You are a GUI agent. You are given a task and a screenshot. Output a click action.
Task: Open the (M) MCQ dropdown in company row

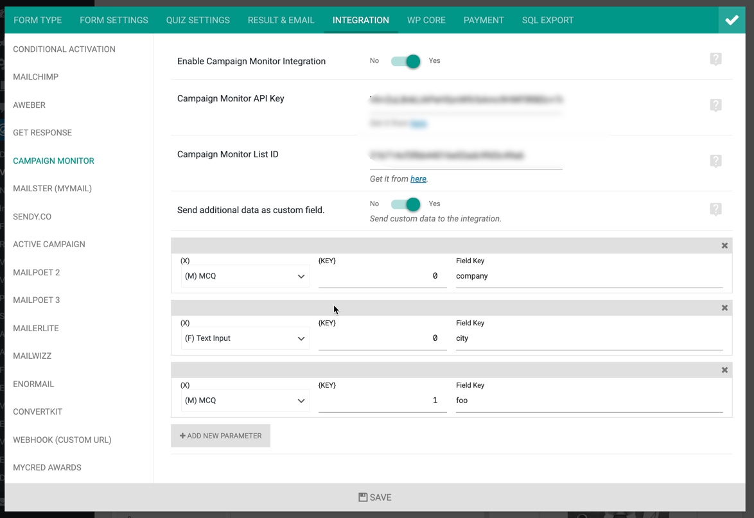245,276
